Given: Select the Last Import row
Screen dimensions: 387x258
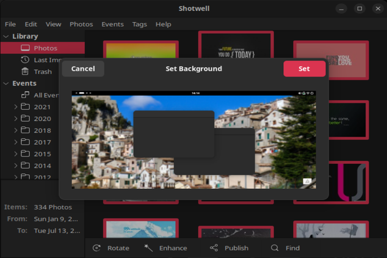Looking at the screenshot, I should tap(30, 60).
